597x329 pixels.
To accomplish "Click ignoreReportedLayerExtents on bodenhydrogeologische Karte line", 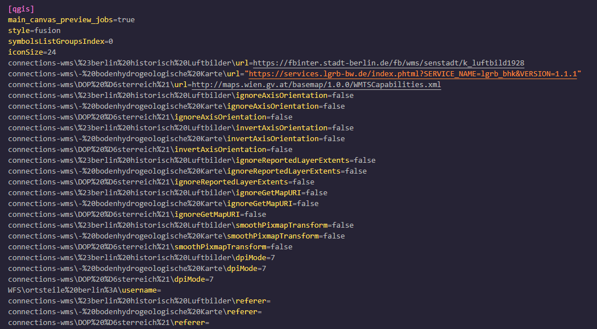I will (x=284, y=171).
